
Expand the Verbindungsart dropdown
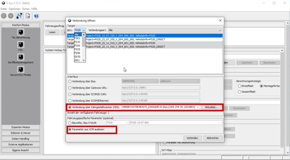(220, 30)
